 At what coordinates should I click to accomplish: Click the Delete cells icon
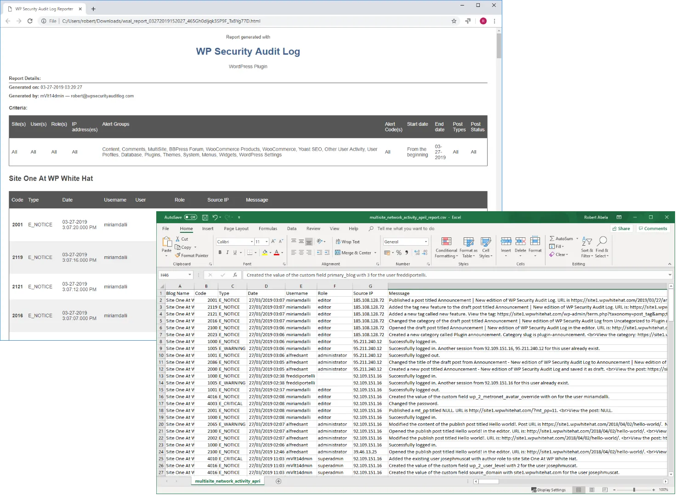(521, 242)
